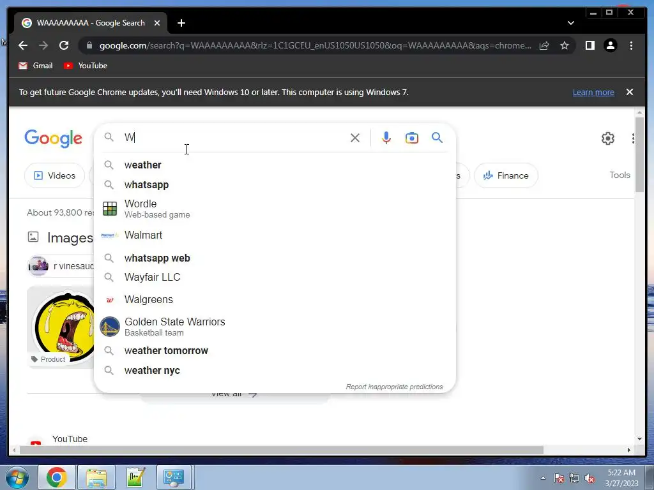The image size is (654, 490).
Task: Open the YouTube bookmark
Action: (x=86, y=66)
